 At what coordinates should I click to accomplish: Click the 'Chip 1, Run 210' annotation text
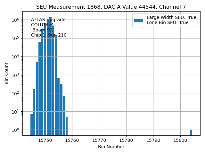coord(49,35)
